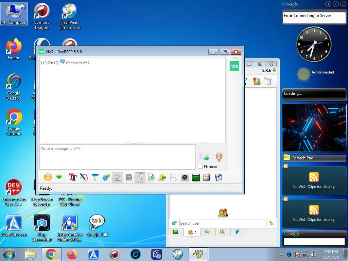Click the analog clock gadget
Screen dimensions: 348x261
(x=314, y=44)
